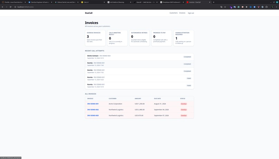
Task: Close the Invoices · DueCall tab
Action: pyautogui.click(x=210, y=2)
